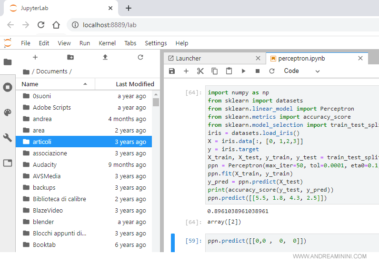Select the area folder

[x=84, y=130]
